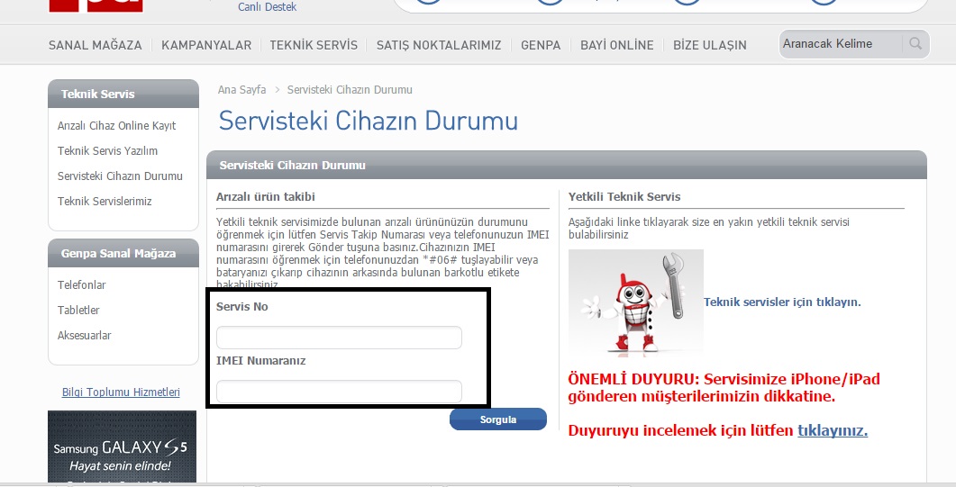Go to BİZE ULAŞIN page

point(710,45)
